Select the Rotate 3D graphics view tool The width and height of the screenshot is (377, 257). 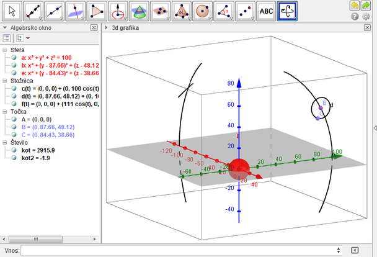287,11
